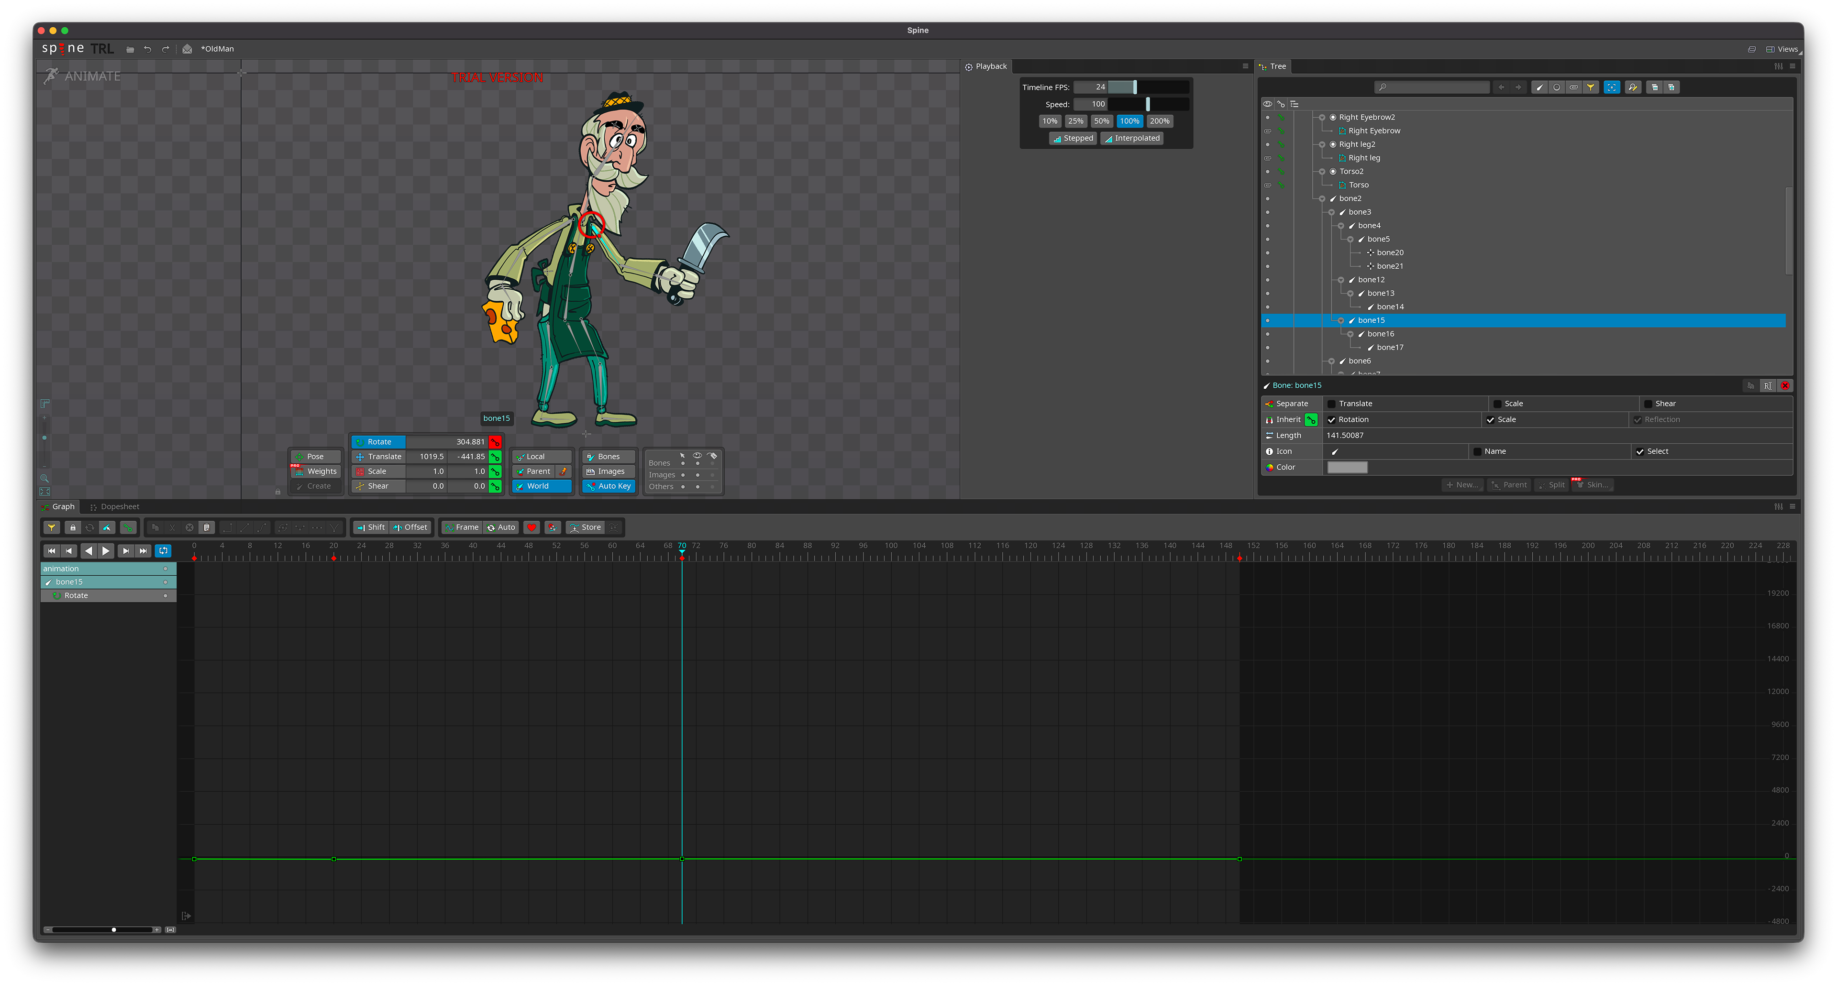Uncheck the Inherit Rotation checkbox

click(1331, 420)
